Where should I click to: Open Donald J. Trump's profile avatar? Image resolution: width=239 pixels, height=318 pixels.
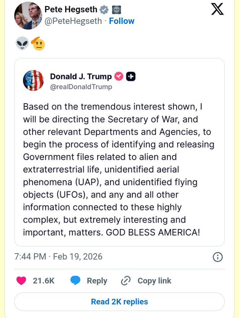coord(33,81)
